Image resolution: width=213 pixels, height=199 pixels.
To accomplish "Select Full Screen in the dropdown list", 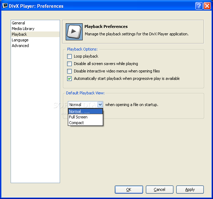I will [85, 117].
